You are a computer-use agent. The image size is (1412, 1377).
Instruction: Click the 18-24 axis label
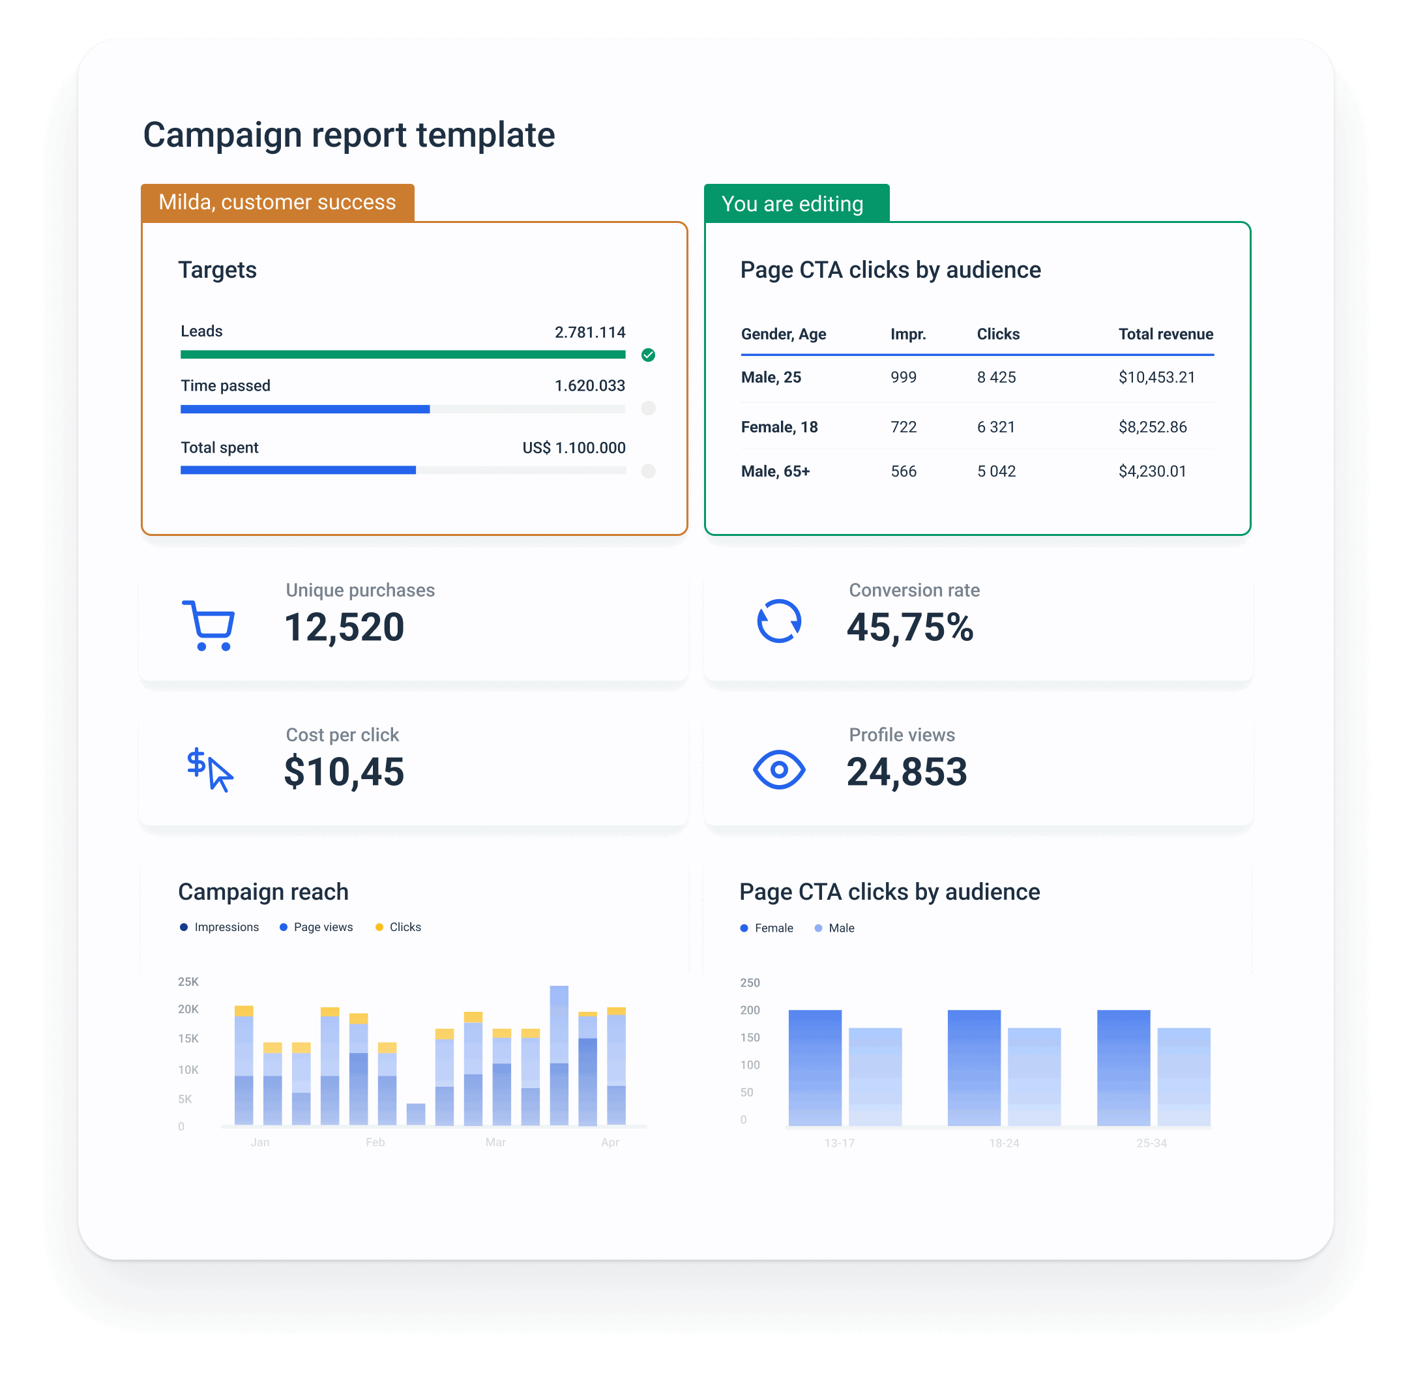pos(1003,1143)
